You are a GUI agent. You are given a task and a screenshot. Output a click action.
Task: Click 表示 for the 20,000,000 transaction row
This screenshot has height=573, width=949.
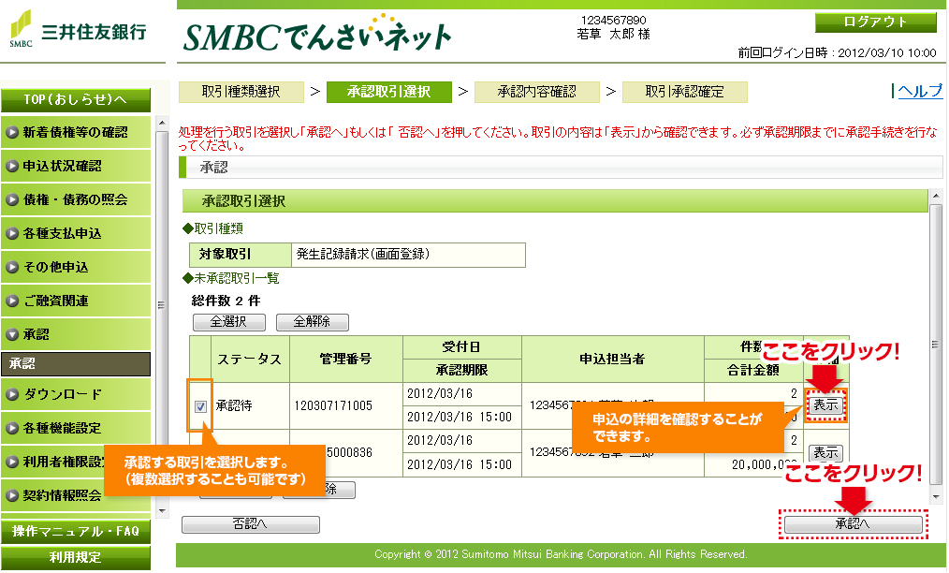(x=825, y=452)
